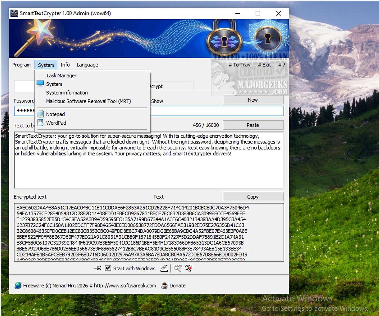
Task: Click the zoom in magnifier icon
Action: (188, 268)
